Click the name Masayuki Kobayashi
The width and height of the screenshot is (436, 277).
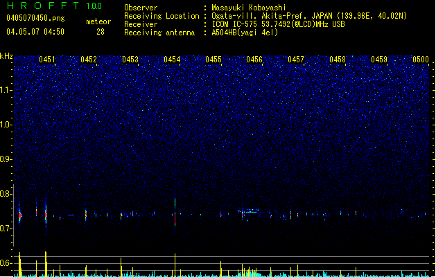click(x=249, y=8)
